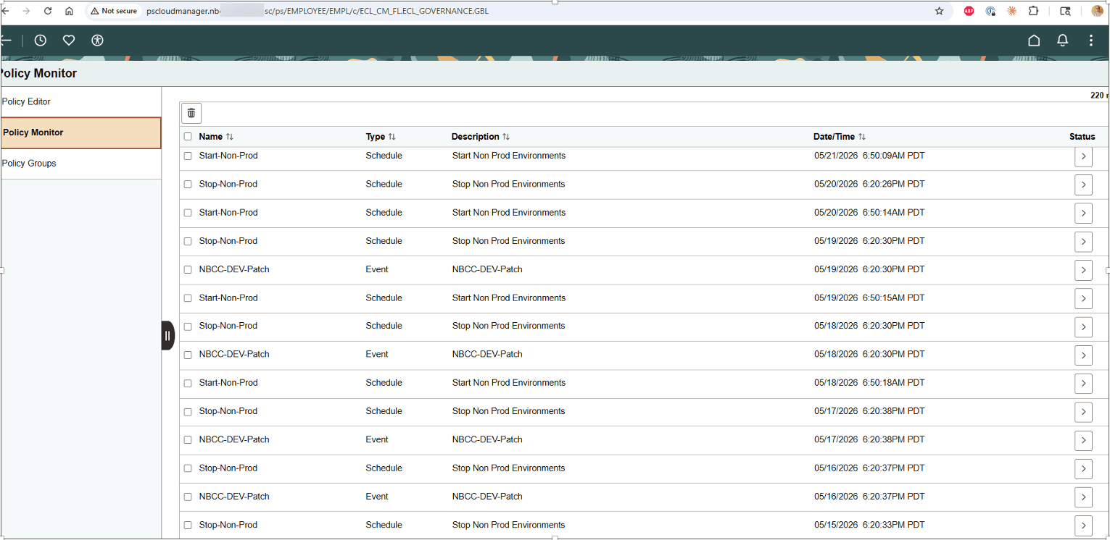Sort table by Type column arrows
This screenshot has height=540, width=1110.
[x=392, y=137]
